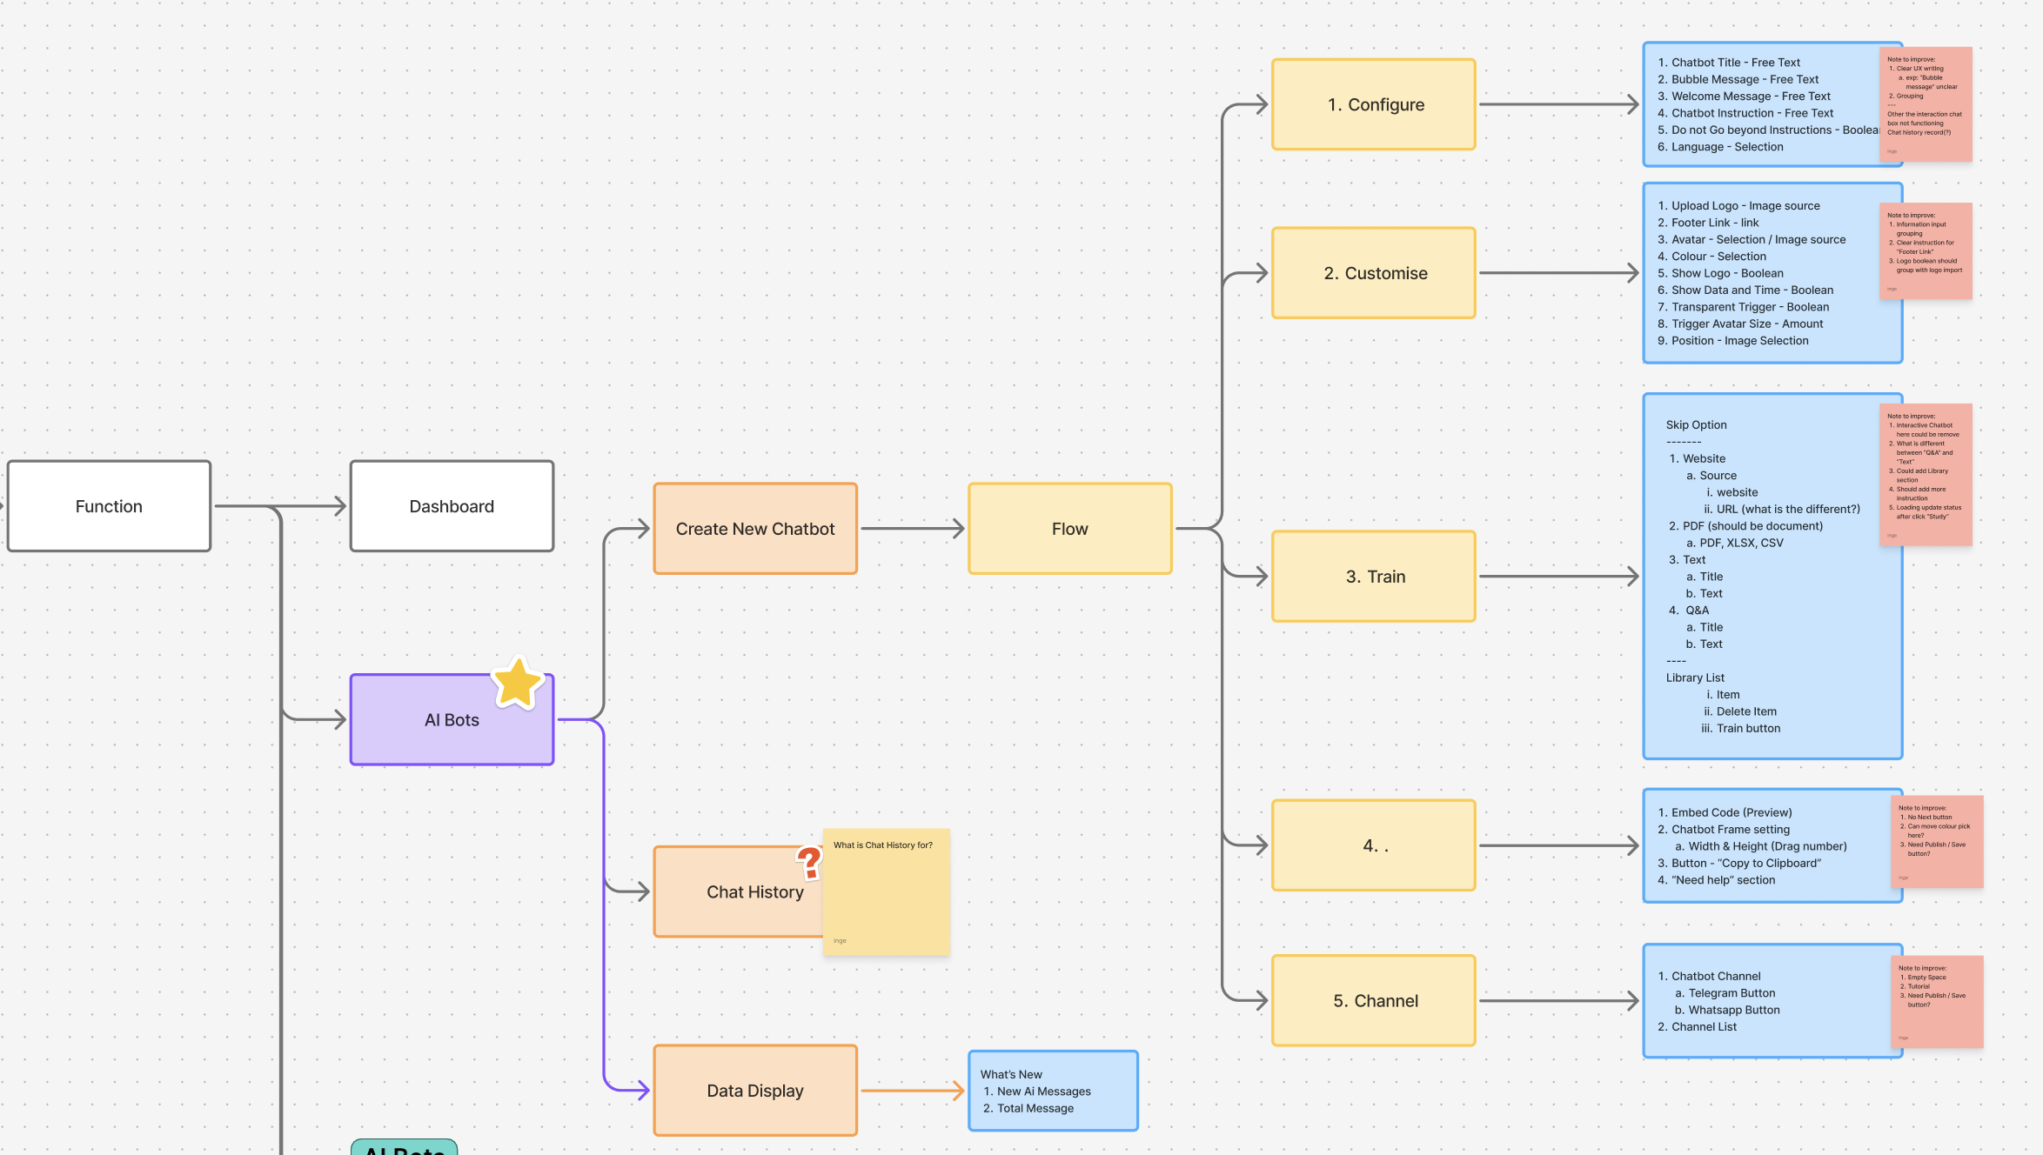Click the 'Chatbot Title - Free Text' line

click(x=1729, y=63)
